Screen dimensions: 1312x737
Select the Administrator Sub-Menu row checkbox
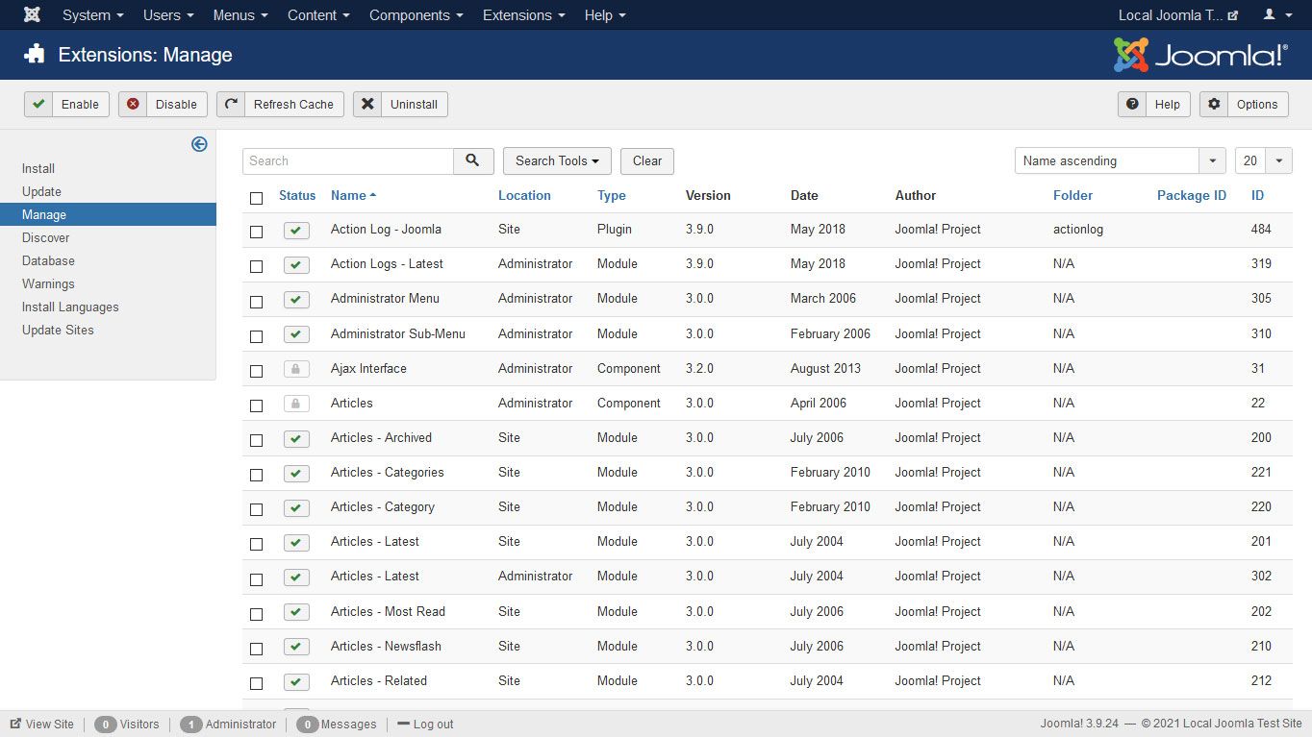[256, 336]
